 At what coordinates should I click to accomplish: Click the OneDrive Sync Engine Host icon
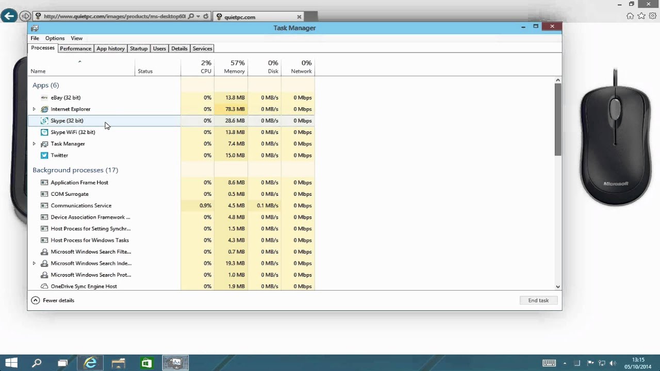coord(44,286)
